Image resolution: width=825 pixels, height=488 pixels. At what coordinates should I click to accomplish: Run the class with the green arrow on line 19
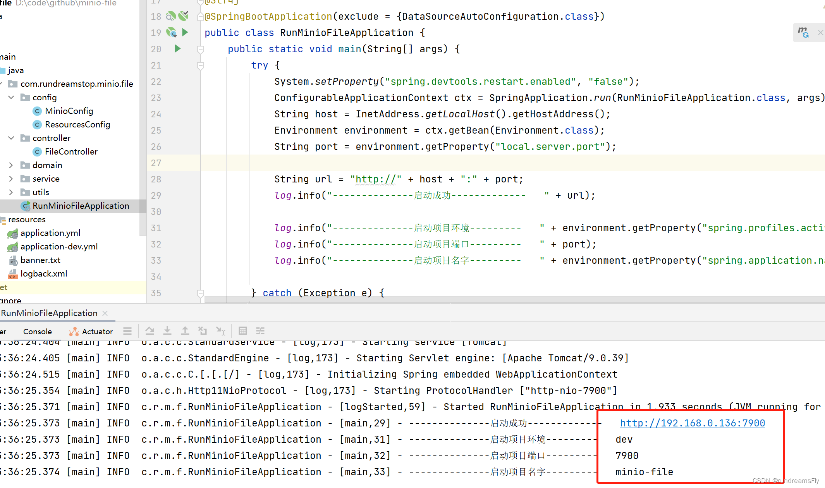[185, 33]
